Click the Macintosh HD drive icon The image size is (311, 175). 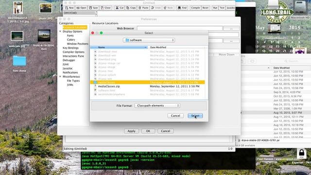point(300,8)
